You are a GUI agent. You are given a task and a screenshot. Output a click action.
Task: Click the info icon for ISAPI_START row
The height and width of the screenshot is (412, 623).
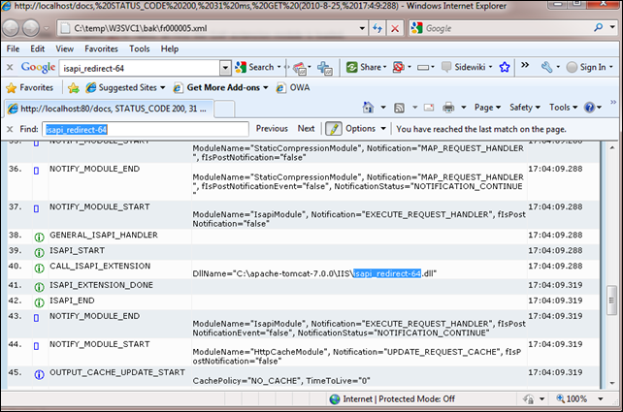[x=39, y=252]
